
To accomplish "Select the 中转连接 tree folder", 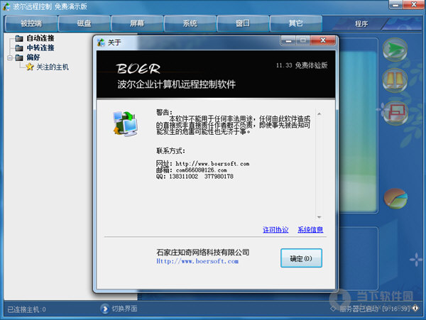I will 40,48.
